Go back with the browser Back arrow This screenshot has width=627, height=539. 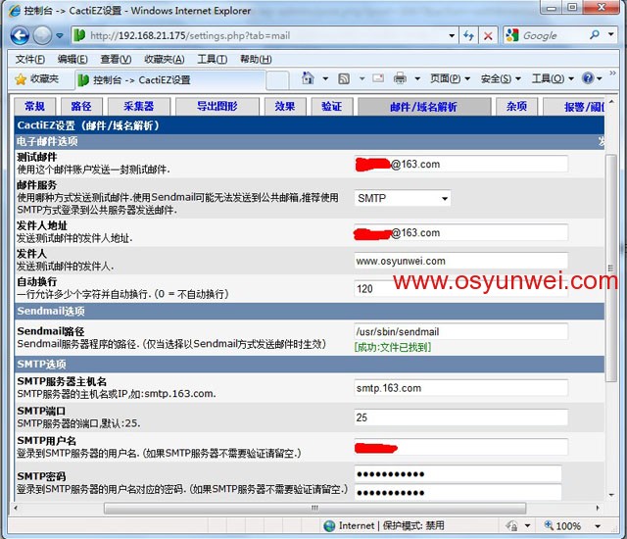pos(20,36)
